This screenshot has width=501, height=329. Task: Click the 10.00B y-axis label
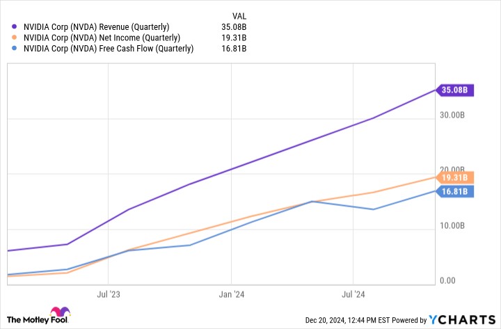(452, 226)
